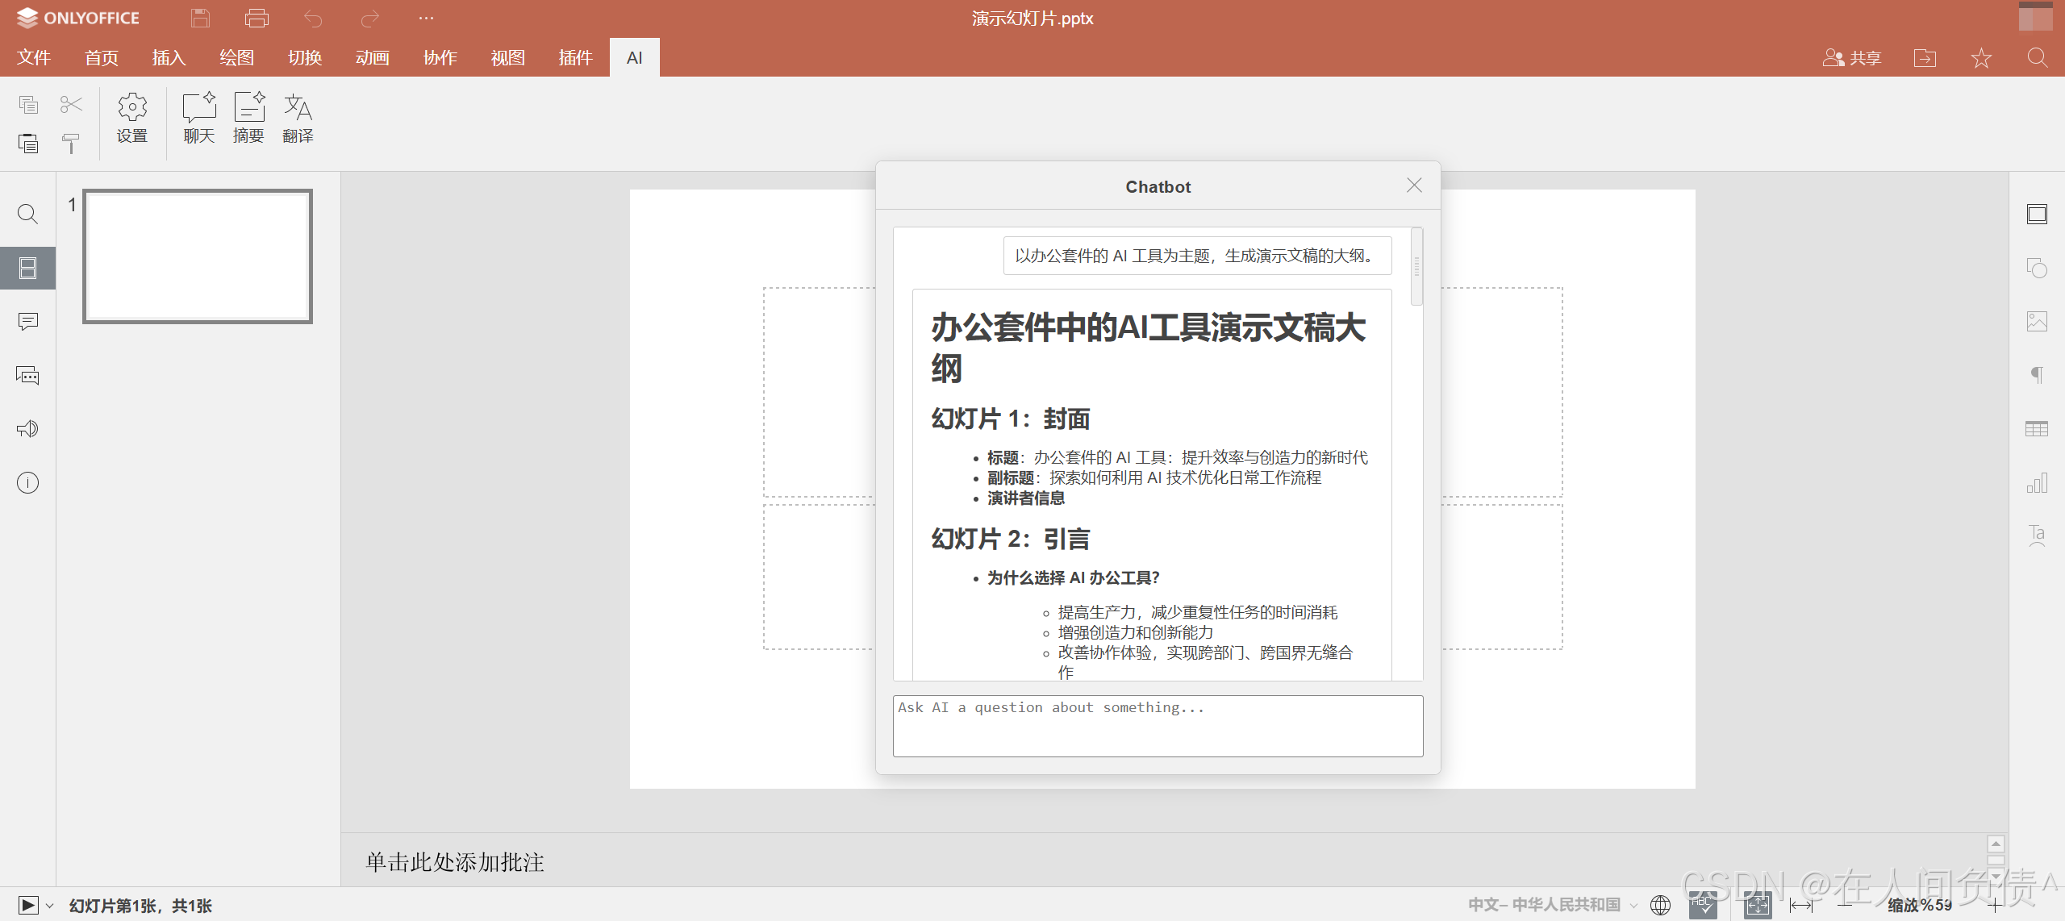Click the Ask AI question input field
This screenshot has width=2065, height=921.
pyautogui.click(x=1158, y=726)
